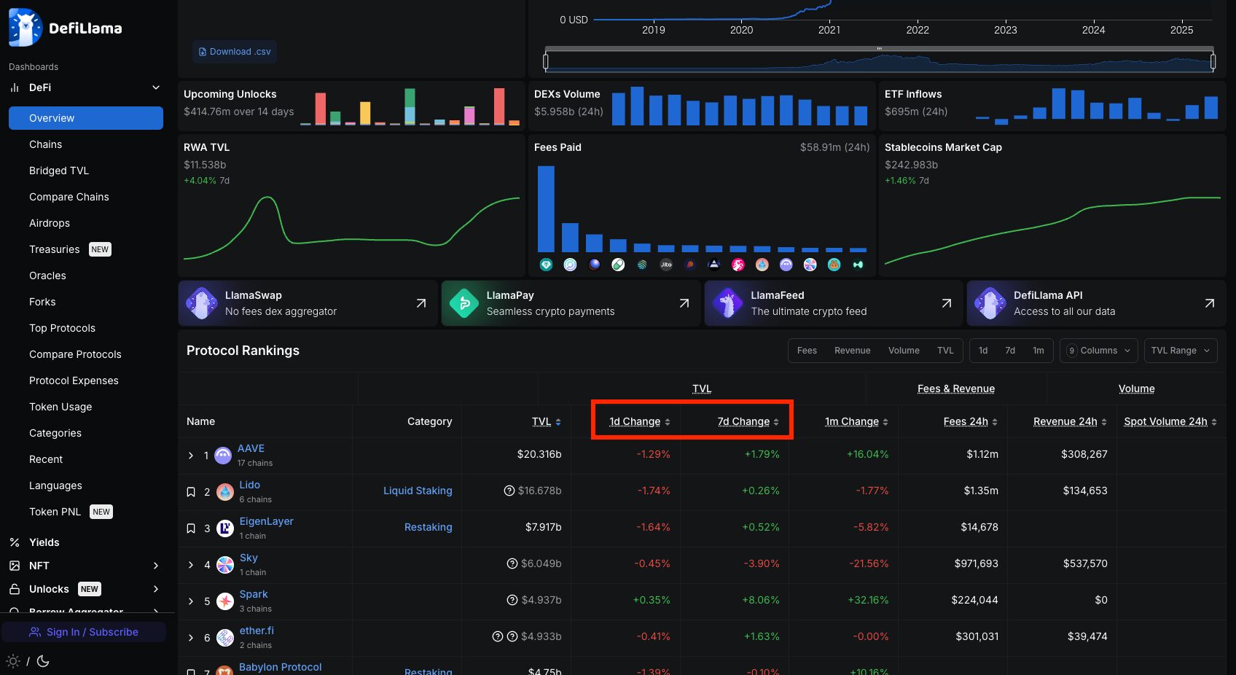Click the AAVE protocol icon
This screenshot has height=675, width=1236.
pyautogui.click(x=223, y=456)
